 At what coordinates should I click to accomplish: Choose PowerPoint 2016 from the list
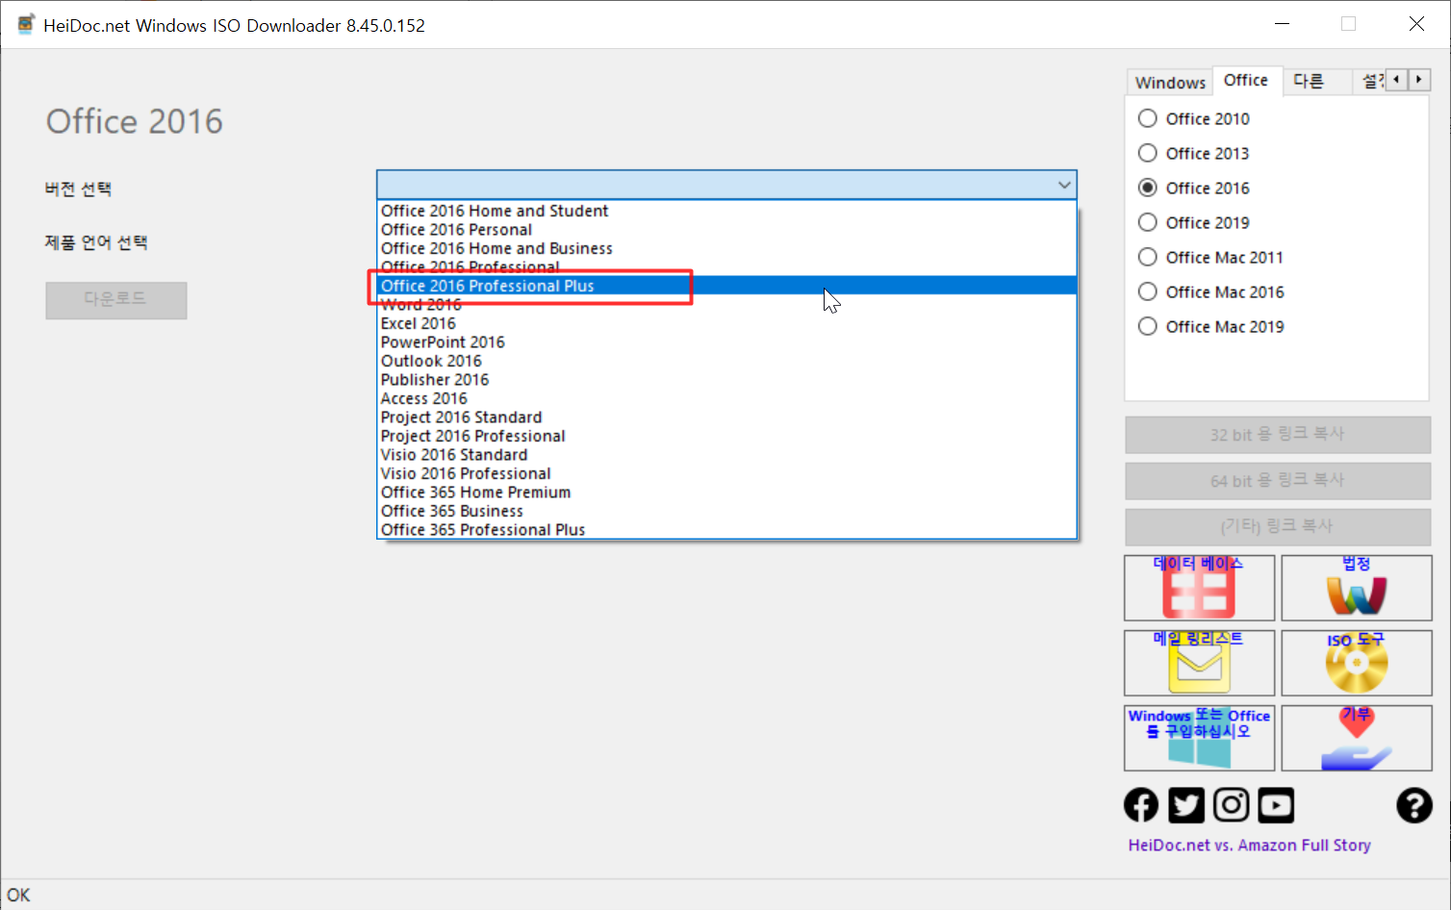pos(727,342)
